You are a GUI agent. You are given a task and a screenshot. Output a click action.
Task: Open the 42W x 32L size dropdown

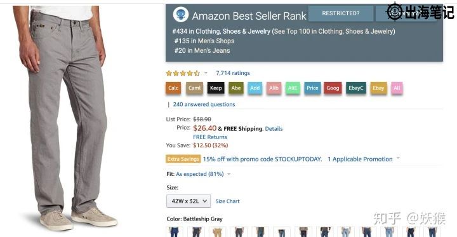pos(189,201)
